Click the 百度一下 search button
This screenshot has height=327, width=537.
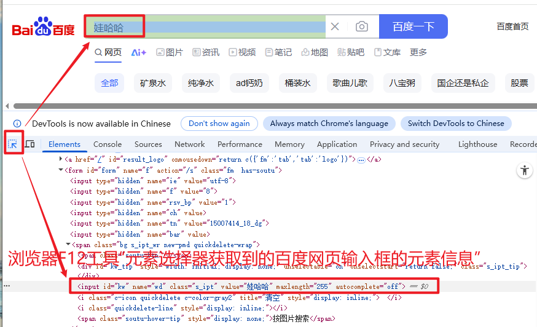pyautogui.click(x=414, y=26)
